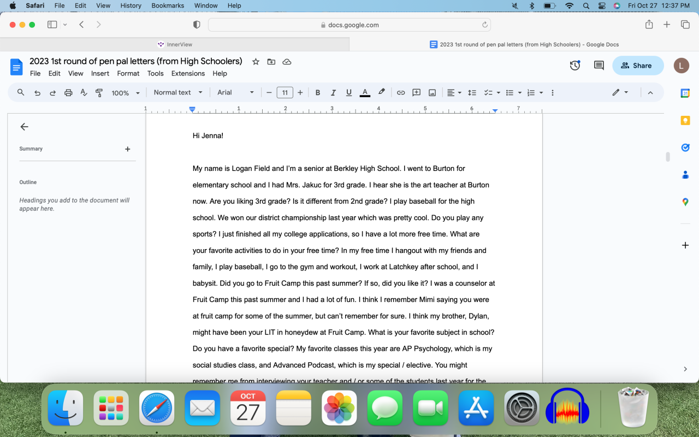This screenshot has width=699, height=437.
Task: Decrease the font size
Action: 269,93
